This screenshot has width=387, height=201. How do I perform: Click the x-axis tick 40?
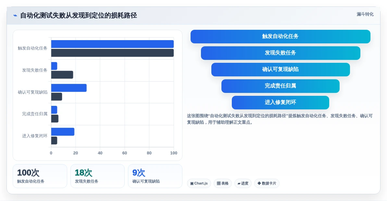(100, 153)
